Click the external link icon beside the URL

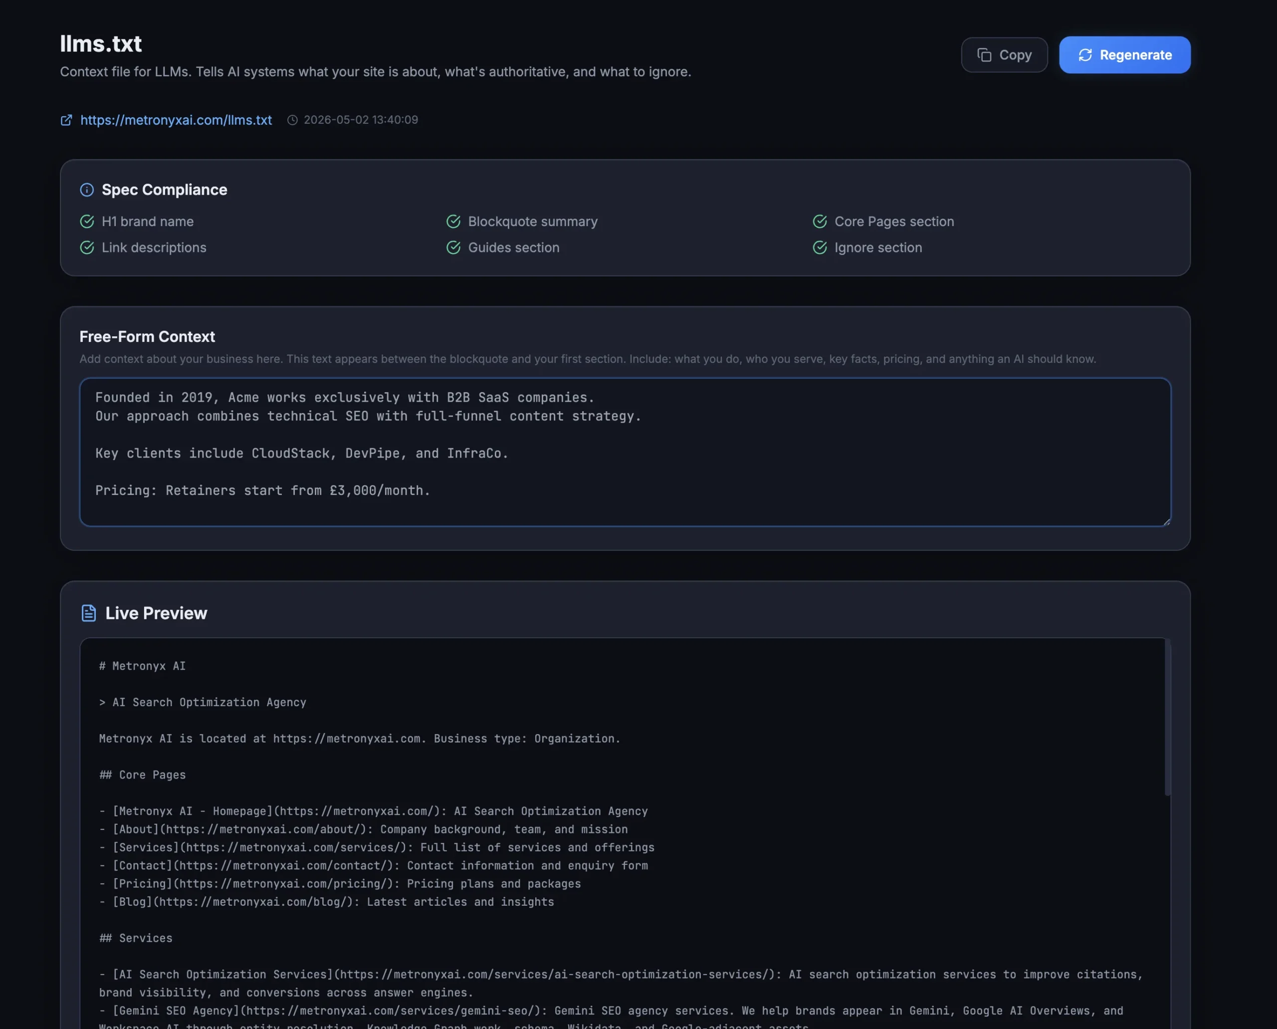tap(66, 120)
